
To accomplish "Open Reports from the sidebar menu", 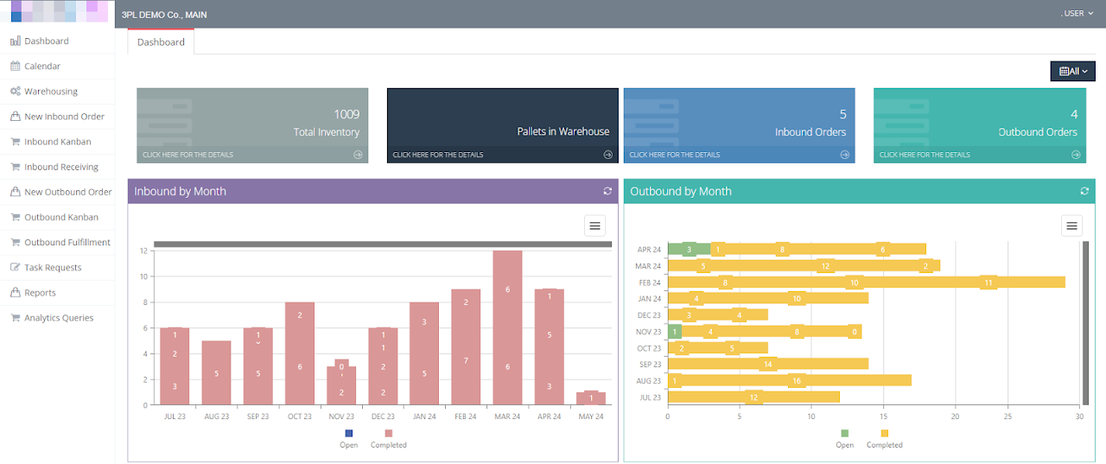I will pos(40,293).
